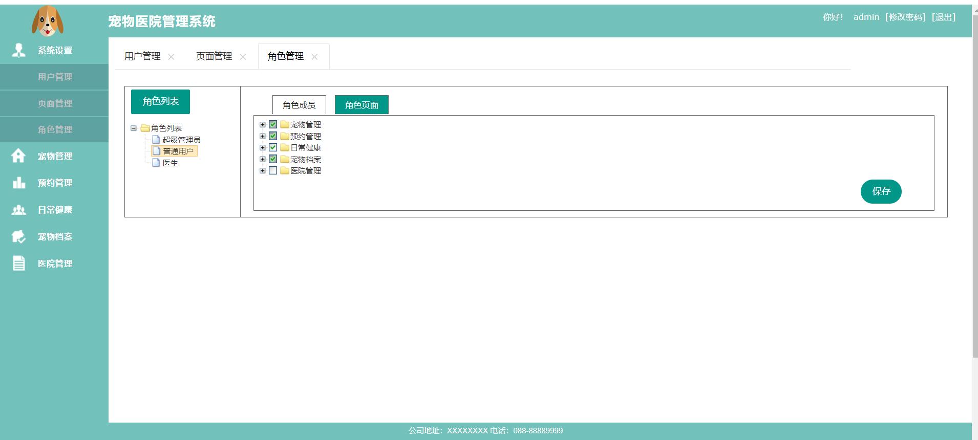Switch to the 页面管理 tab

click(214, 56)
